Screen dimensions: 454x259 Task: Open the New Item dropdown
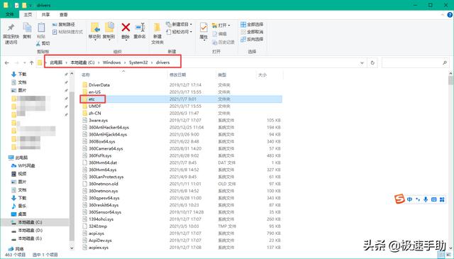tap(179, 24)
